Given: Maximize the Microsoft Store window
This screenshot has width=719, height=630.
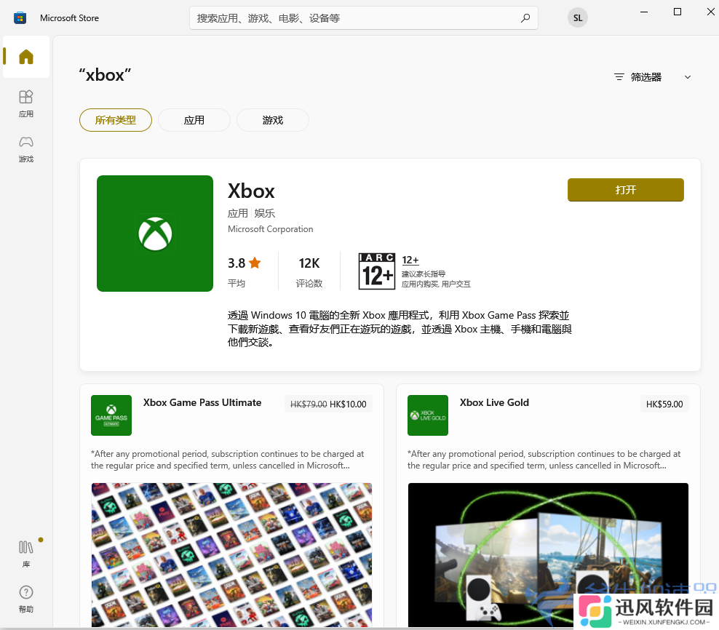Looking at the screenshot, I should click(x=678, y=12).
